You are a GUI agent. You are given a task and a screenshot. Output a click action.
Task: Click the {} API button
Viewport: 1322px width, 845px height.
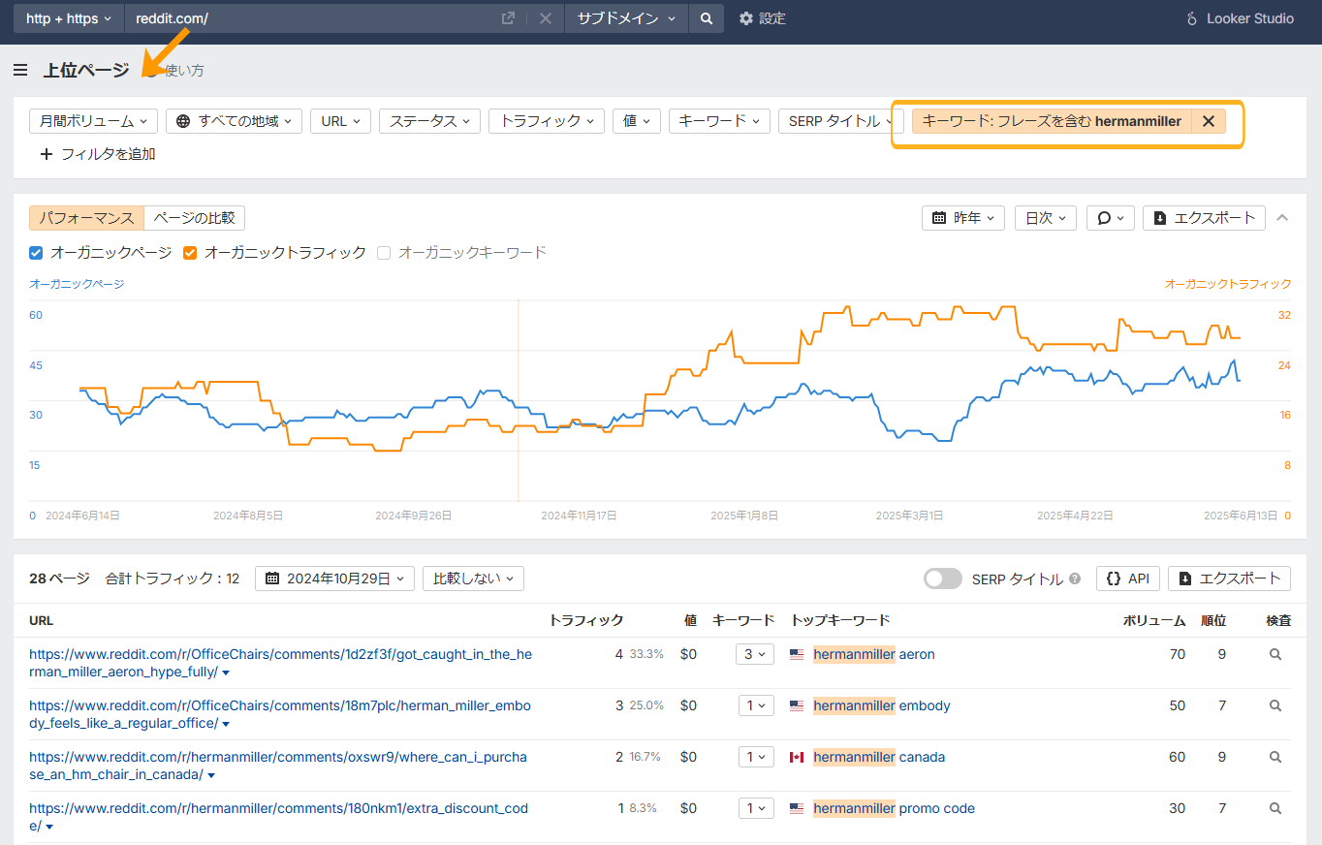tap(1127, 578)
